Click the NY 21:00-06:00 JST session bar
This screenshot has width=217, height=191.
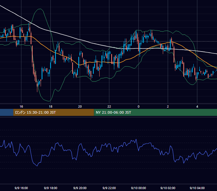155,112
